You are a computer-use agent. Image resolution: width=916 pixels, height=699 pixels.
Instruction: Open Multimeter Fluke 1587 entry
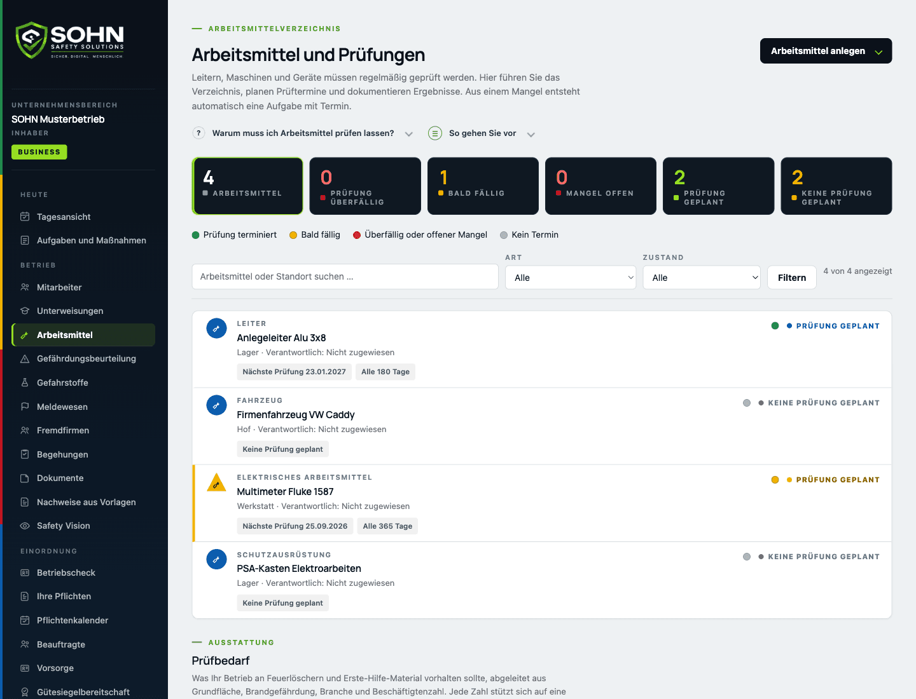pyautogui.click(x=542, y=503)
